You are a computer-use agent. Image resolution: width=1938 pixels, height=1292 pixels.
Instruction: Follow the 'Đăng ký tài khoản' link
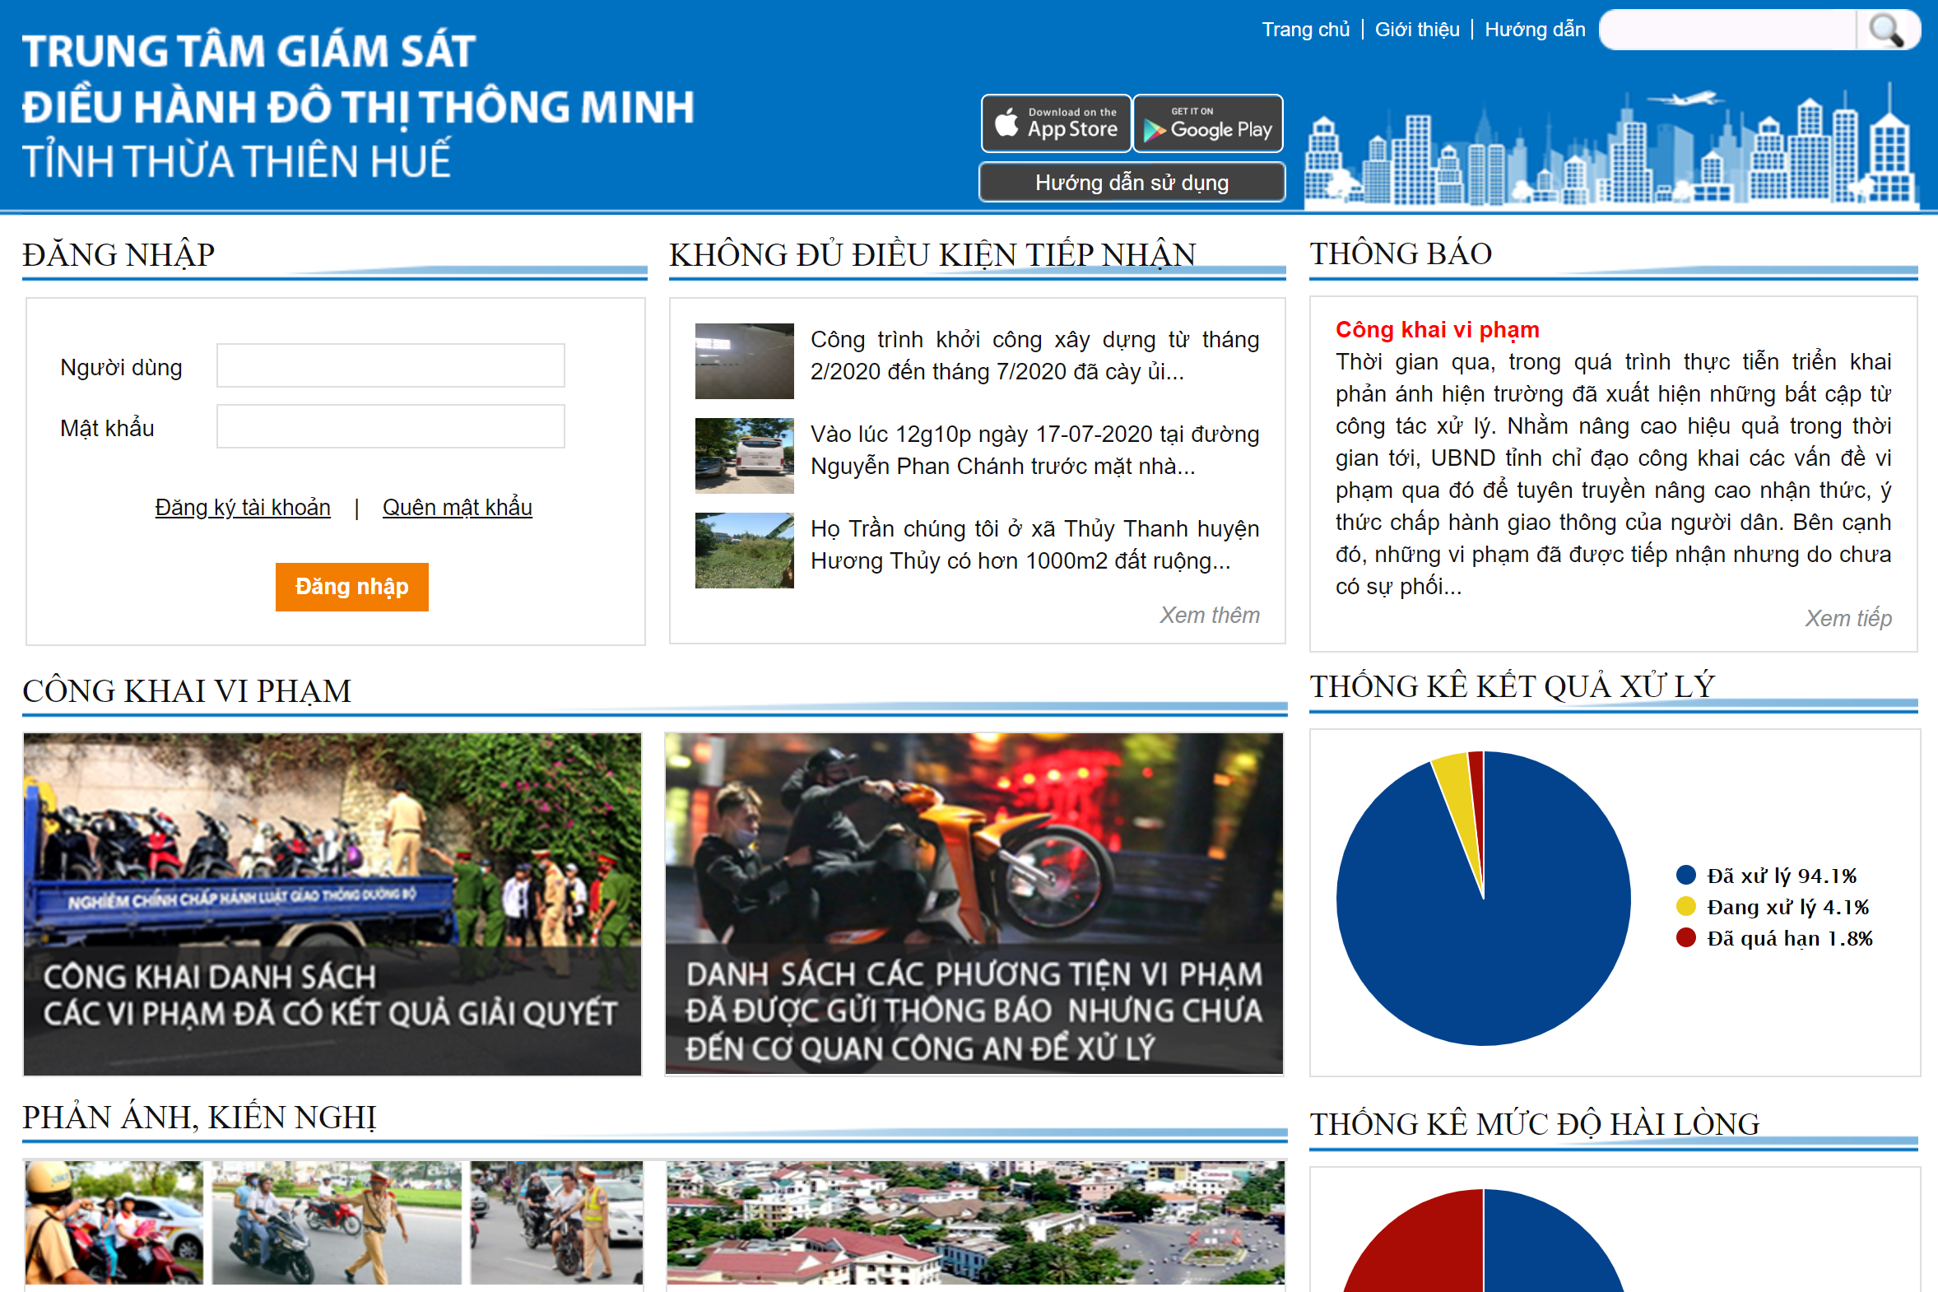242,507
